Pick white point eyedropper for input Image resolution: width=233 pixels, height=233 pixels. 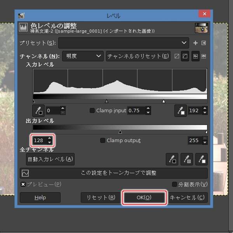point(181,111)
